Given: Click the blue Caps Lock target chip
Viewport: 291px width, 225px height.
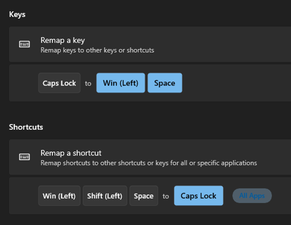Looking at the screenshot, I should (198, 196).
